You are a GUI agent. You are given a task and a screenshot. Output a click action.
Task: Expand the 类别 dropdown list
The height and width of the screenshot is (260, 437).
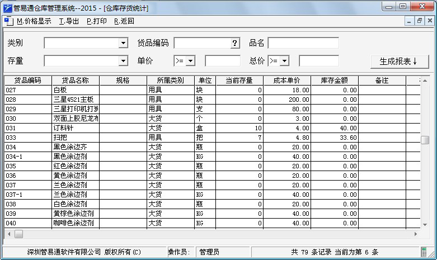click(123, 44)
